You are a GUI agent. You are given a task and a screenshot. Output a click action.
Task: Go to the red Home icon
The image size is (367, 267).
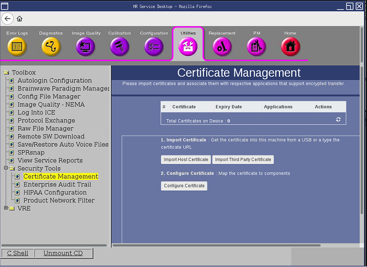tap(290, 46)
